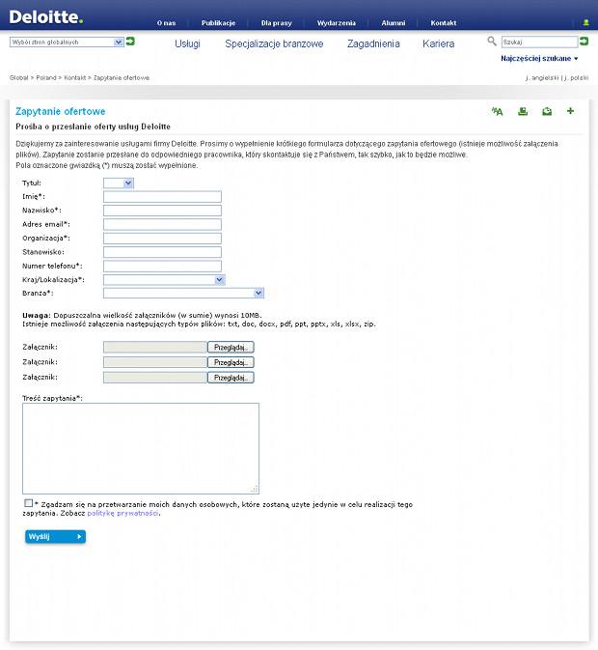Tick the data processing consent checkbox

pos(28,503)
